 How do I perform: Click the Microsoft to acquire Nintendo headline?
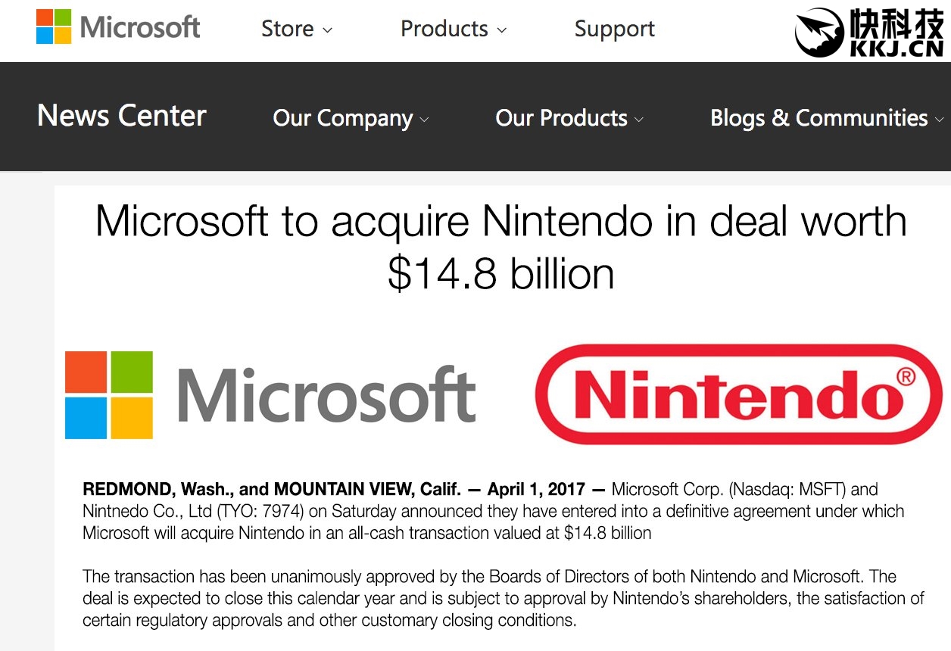tap(500, 247)
